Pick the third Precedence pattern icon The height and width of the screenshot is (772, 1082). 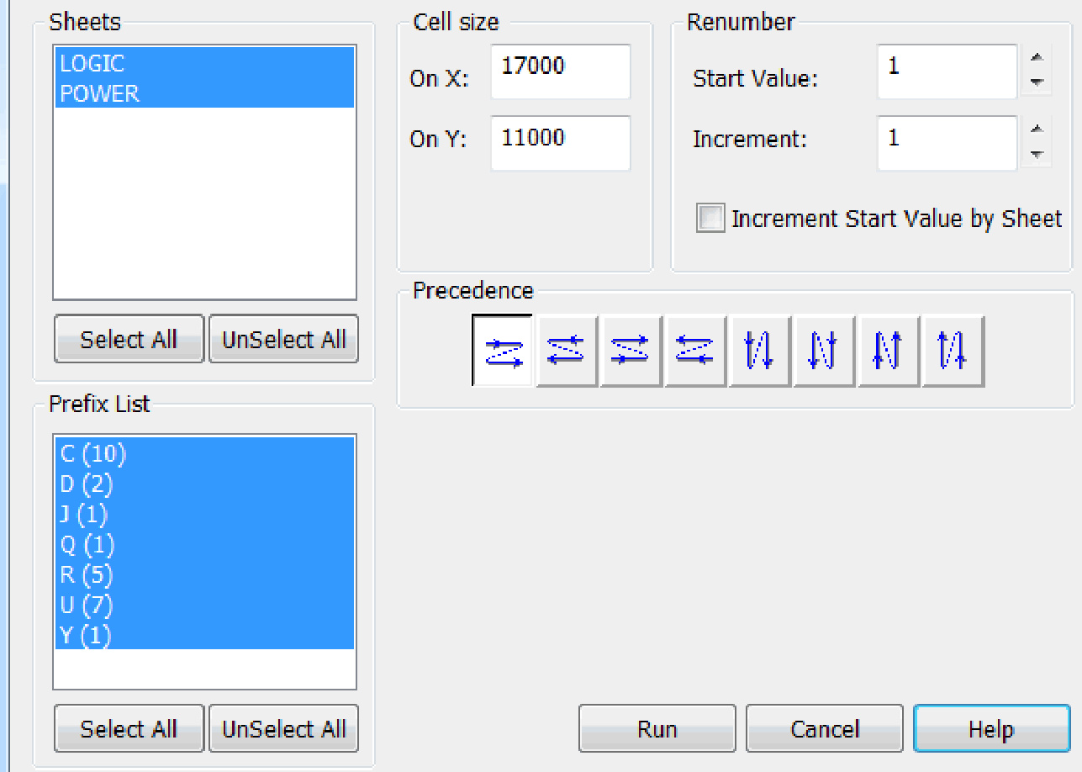(x=631, y=351)
